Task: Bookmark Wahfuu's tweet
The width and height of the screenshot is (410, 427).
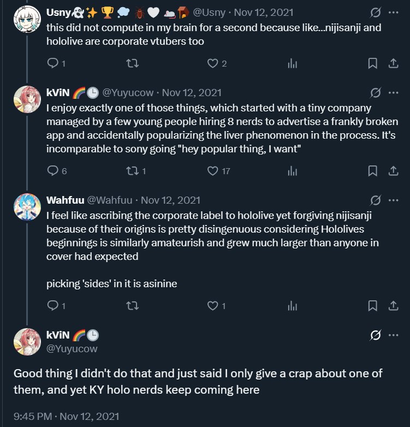Action: [x=372, y=306]
